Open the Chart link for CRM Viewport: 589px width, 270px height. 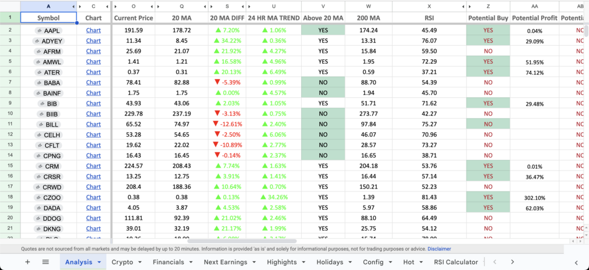pyautogui.click(x=93, y=166)
